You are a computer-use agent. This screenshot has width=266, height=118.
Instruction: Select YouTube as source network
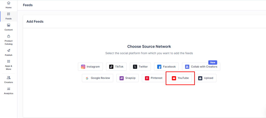[x=180, y=78]
